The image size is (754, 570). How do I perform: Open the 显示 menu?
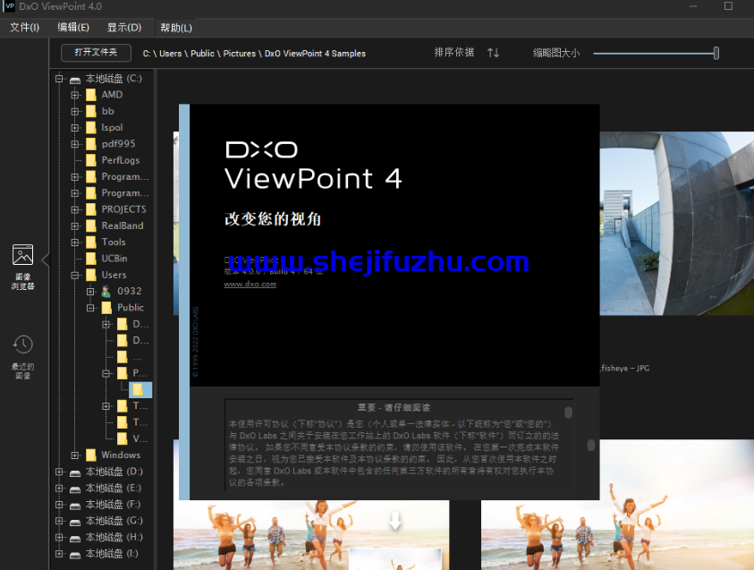[124, 28]
